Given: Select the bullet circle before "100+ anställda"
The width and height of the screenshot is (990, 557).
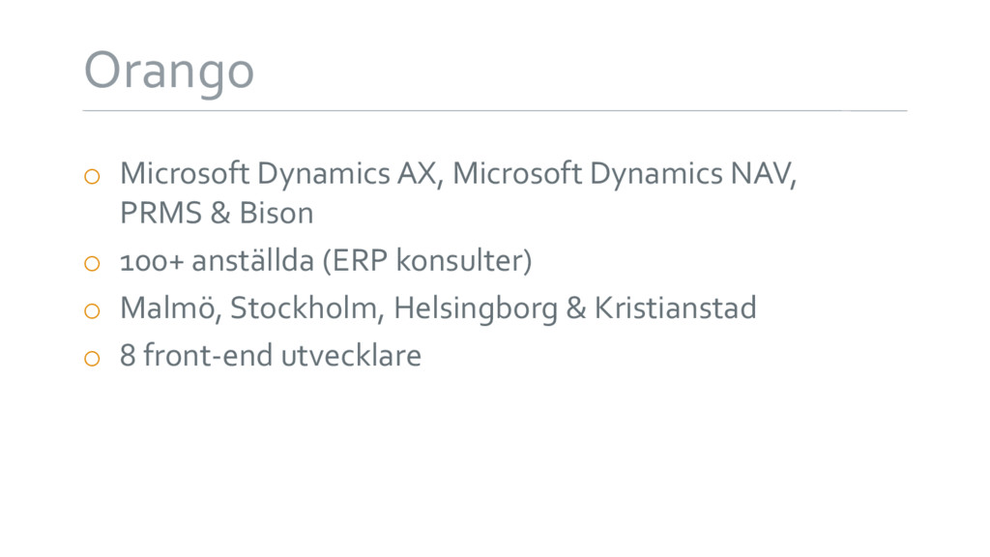Looking at the screenshot, I should (92, 263).
